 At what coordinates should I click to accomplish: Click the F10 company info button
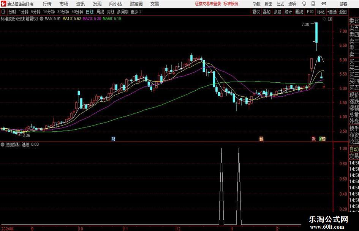[x=310, y=12]
